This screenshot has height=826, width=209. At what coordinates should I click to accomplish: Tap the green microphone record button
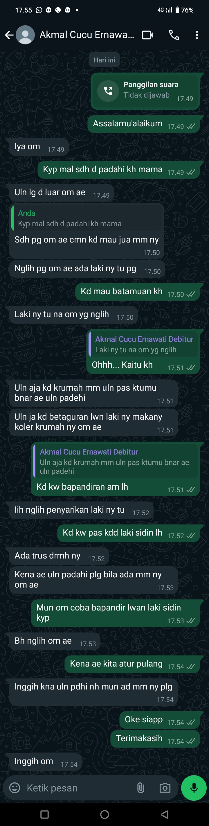[x=194, y=788]
